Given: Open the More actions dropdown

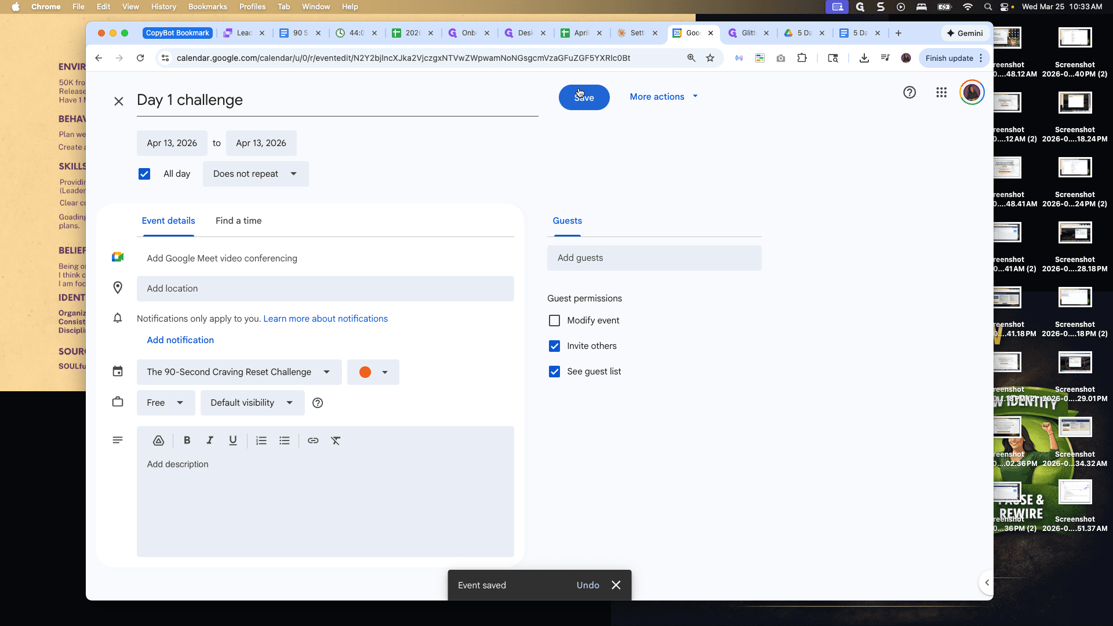Looking at the screenshot, I should click(x=664, y=97).
